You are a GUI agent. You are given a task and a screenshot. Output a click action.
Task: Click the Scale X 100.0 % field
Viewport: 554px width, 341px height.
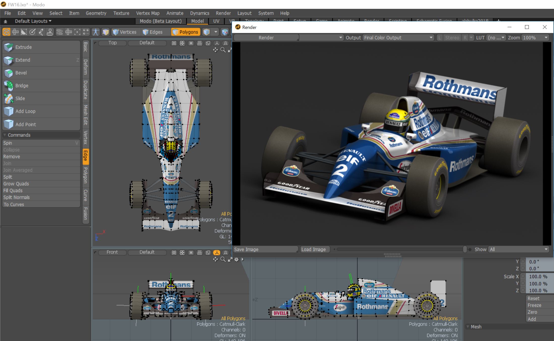click(x=540, y=277)
